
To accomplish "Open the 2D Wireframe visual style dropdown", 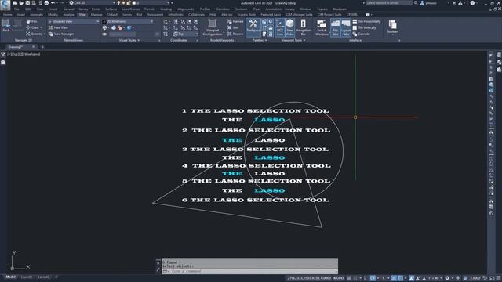I will click(x=128, y=21).
